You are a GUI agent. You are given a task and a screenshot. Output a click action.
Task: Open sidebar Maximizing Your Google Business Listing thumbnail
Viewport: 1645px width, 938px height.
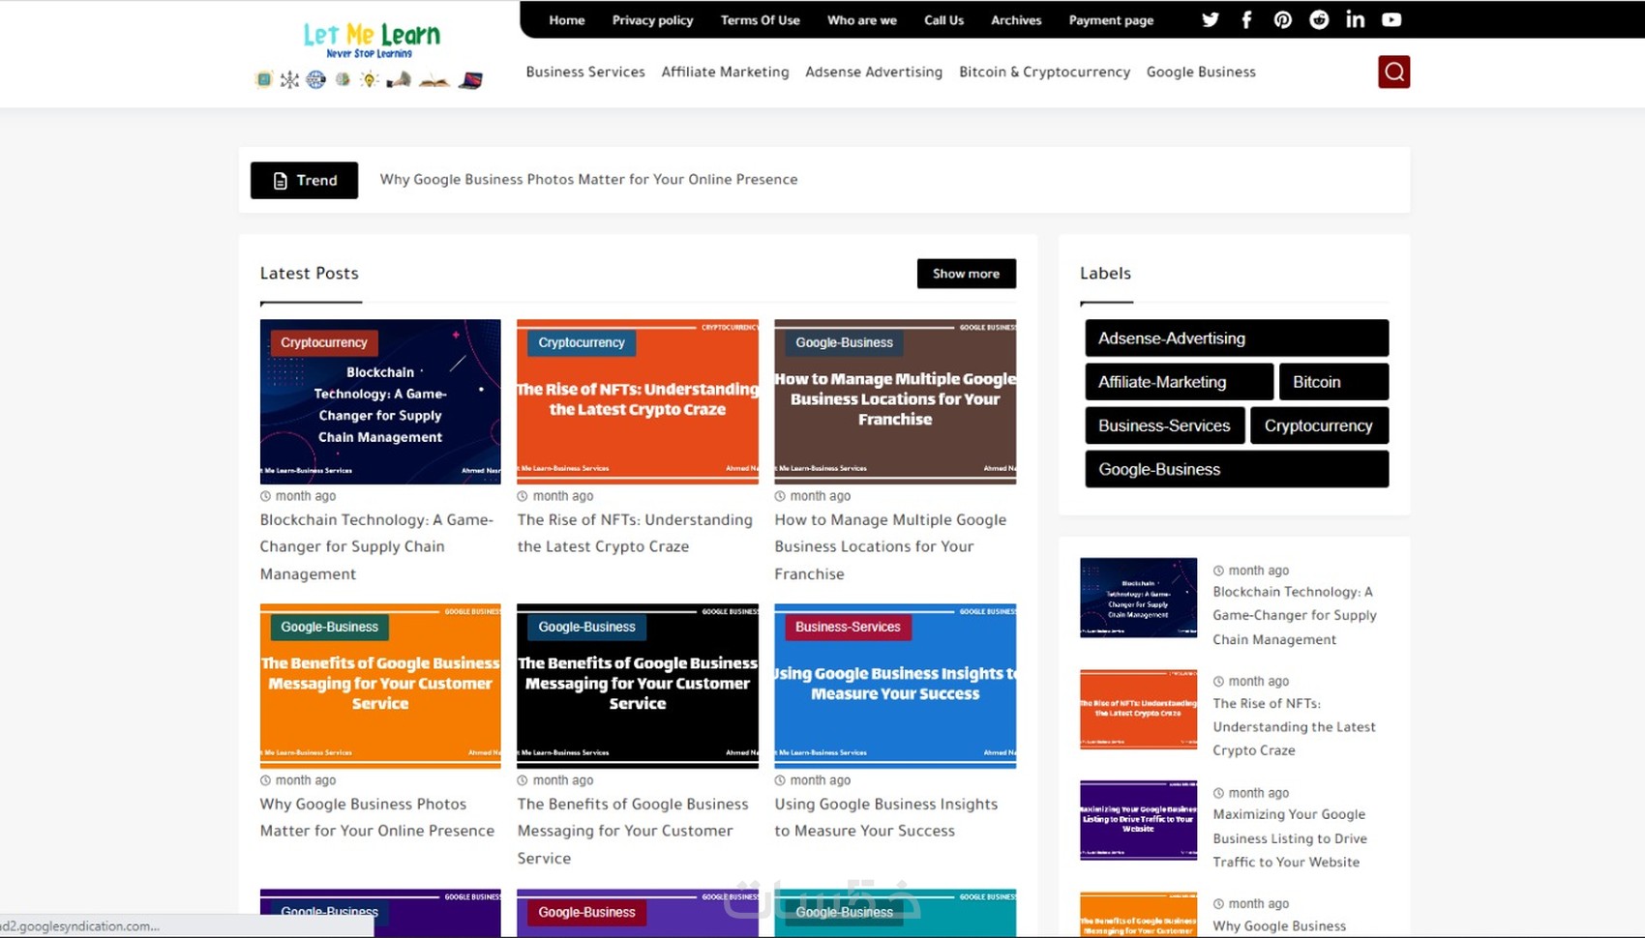[1138, 820]
